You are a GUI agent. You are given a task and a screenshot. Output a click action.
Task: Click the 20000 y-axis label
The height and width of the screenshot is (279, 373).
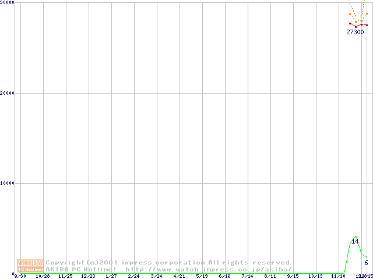point(8,93)
